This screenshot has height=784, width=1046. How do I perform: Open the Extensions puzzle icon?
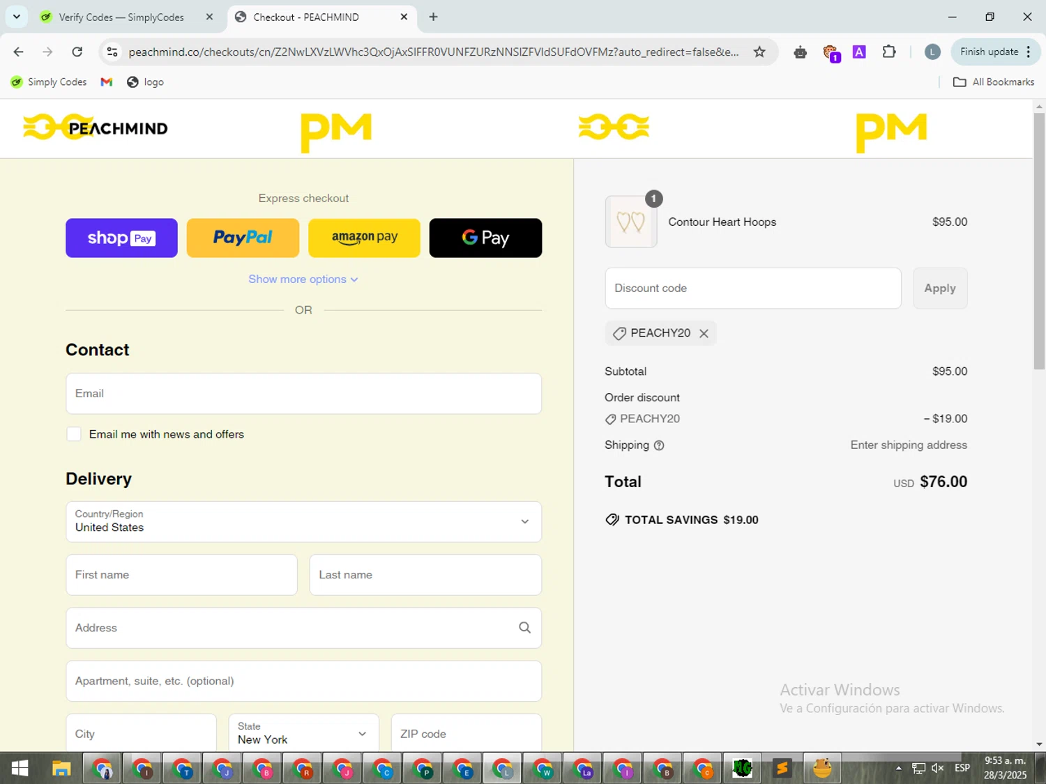pos(889,52)
